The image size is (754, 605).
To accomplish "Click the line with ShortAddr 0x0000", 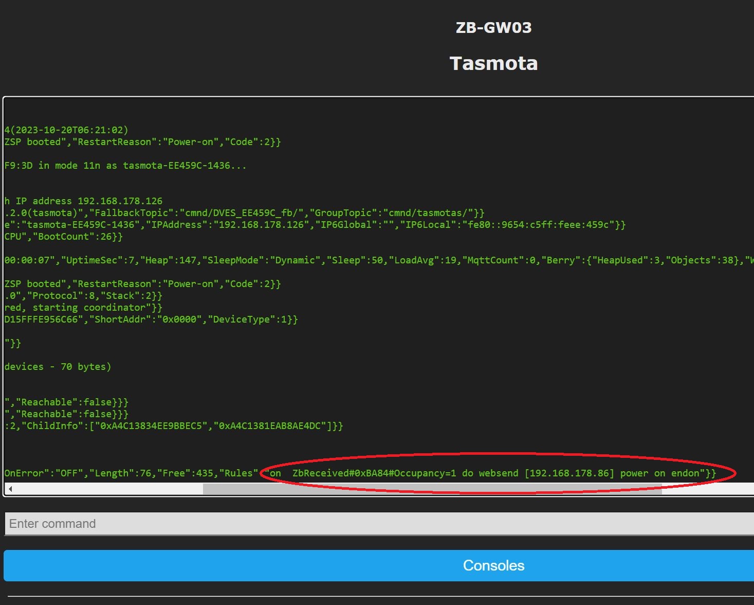I will [x=151, y=319].
